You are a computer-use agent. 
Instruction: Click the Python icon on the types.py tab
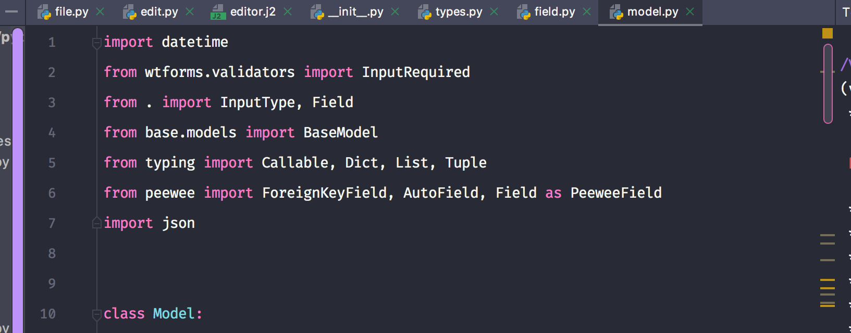424,11
